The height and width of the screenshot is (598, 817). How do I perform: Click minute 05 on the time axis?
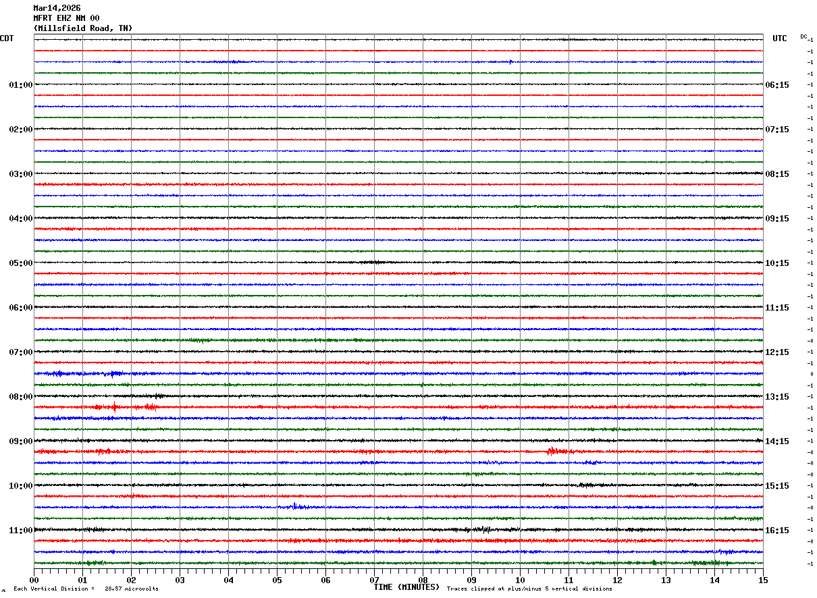[277, 580]
